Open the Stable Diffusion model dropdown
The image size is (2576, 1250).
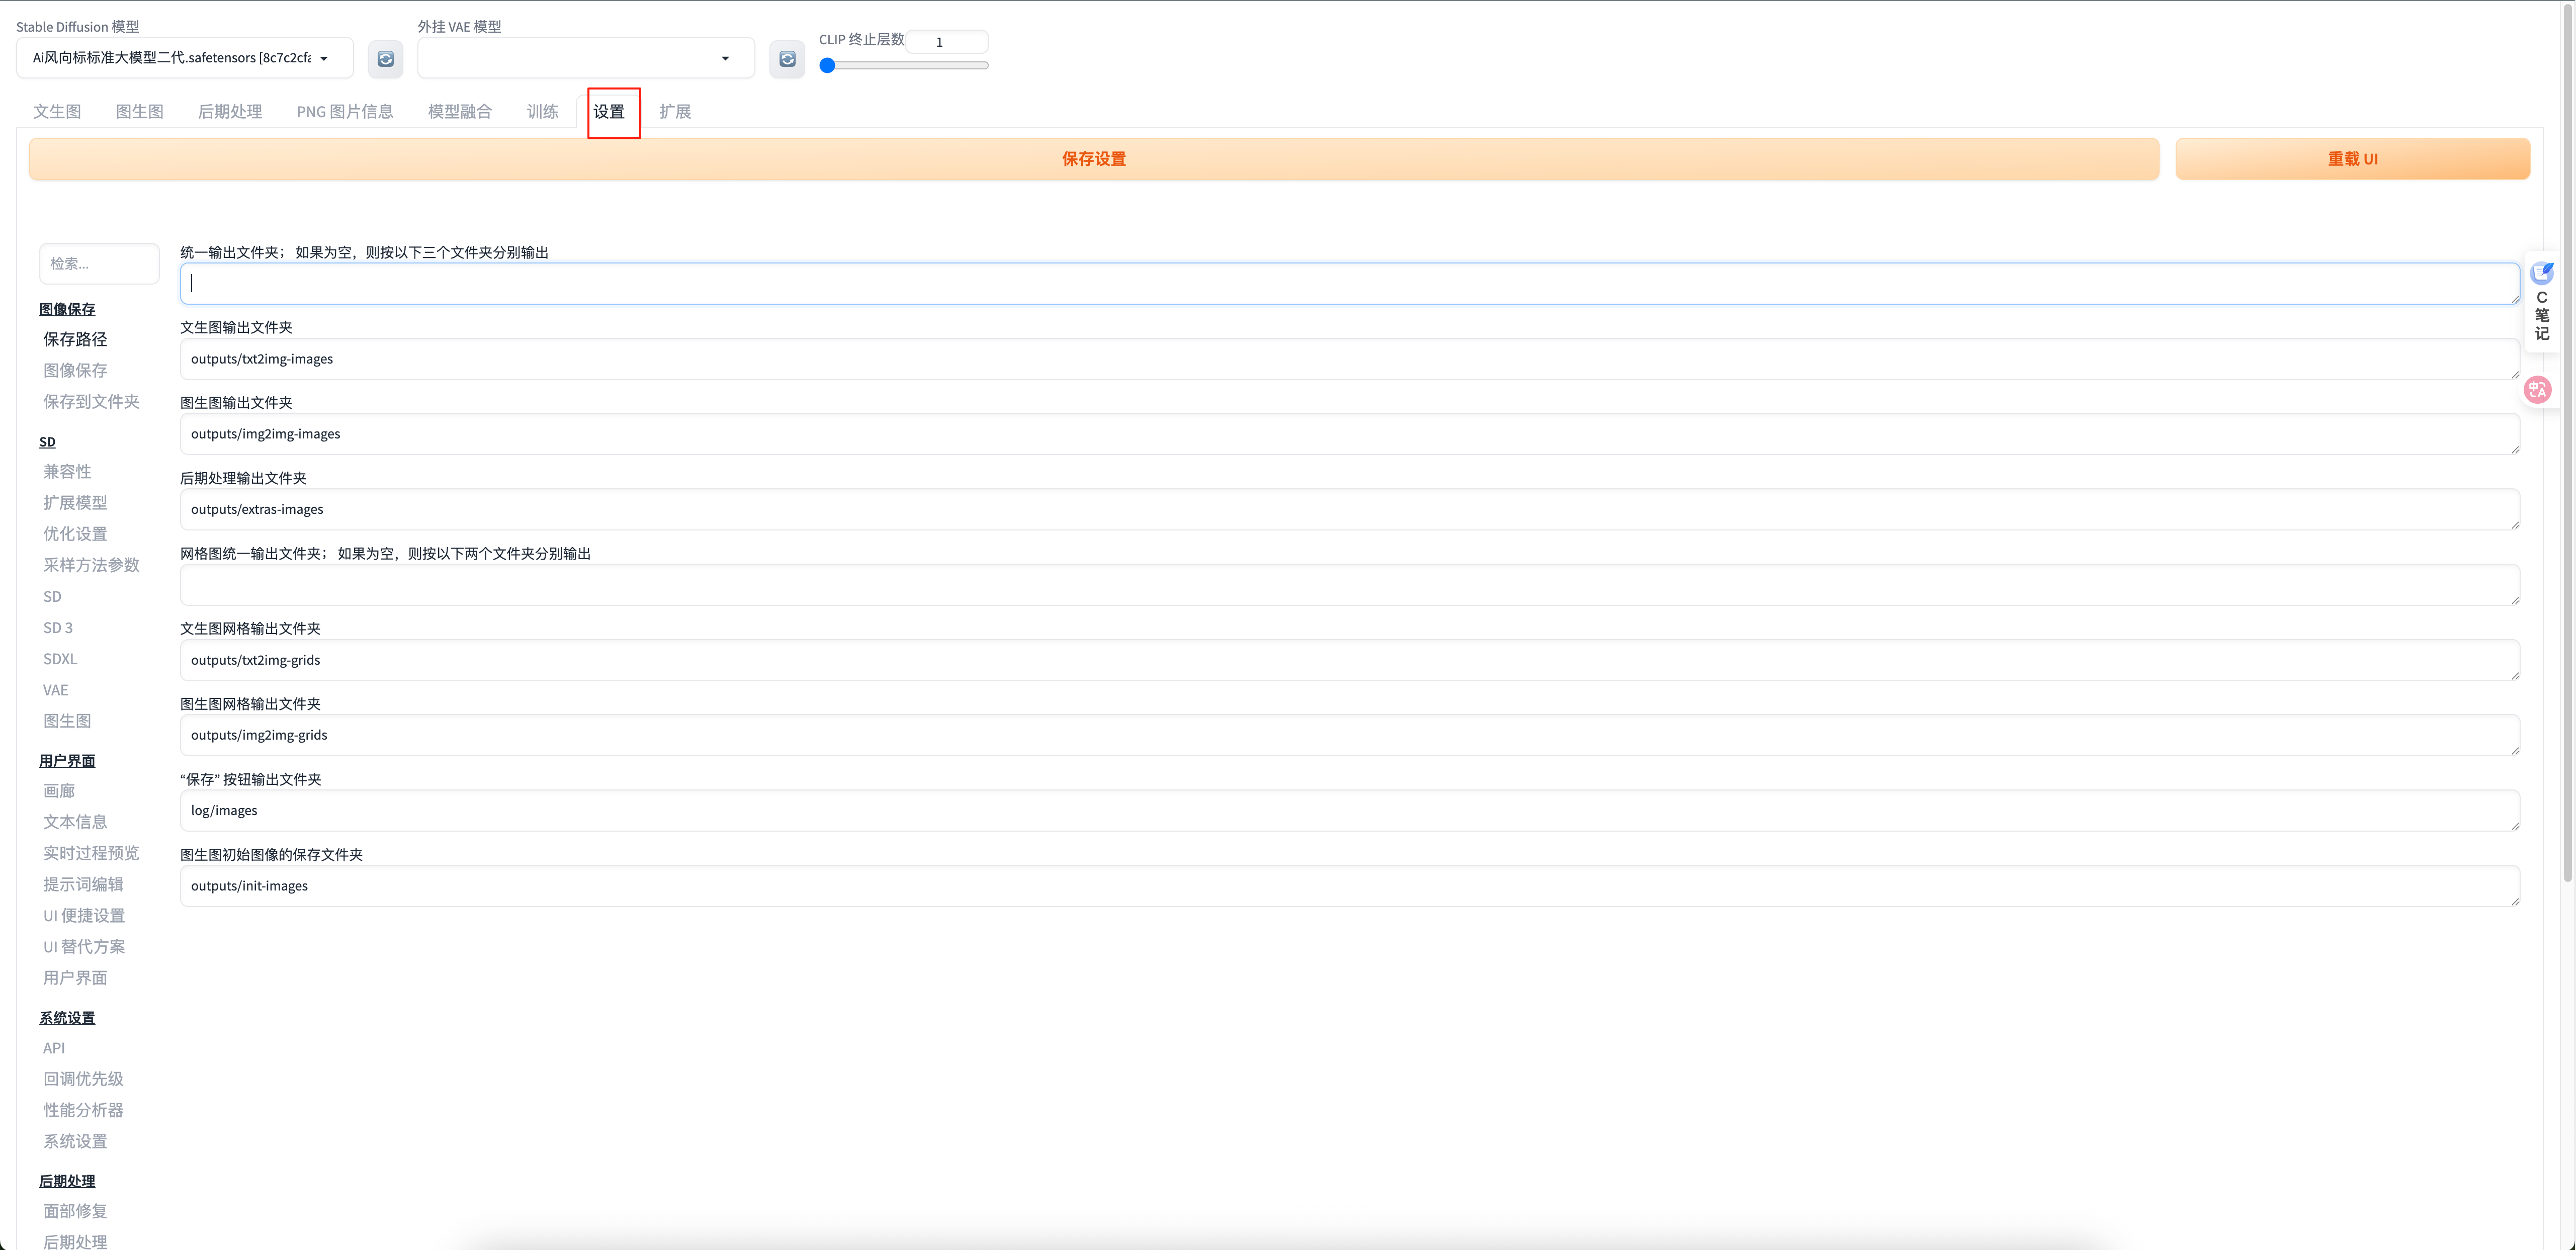tap(184, 58)
